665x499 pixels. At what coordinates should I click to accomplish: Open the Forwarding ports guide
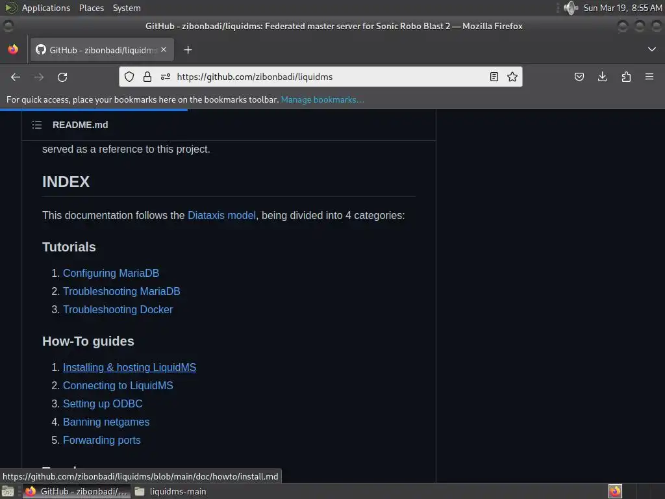(x=102, y=440)
